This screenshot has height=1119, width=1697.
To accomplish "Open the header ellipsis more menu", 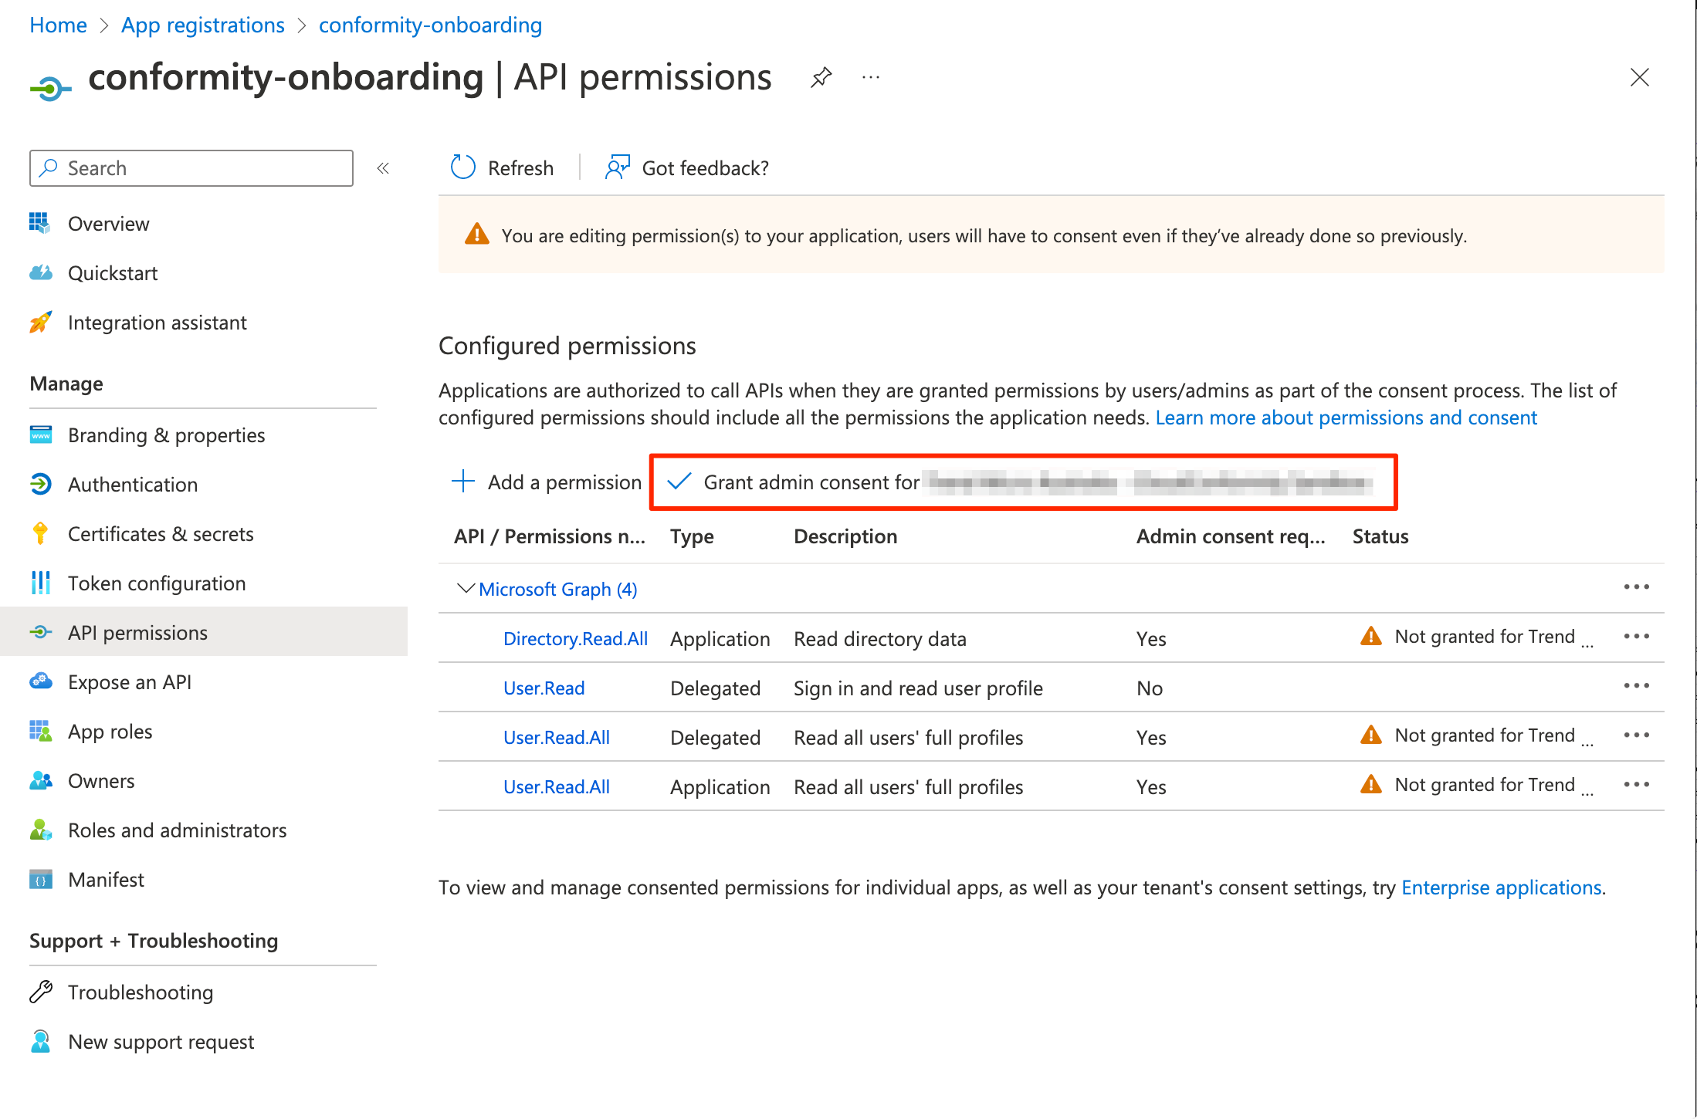I will click(871, 77).
